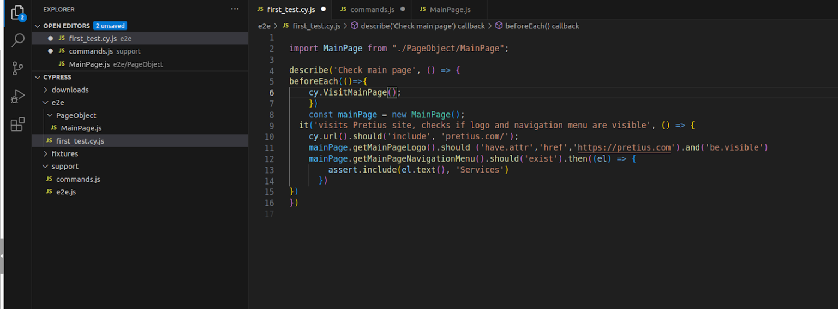
Task: Open the Run and Debug view
Action: pyautogui.click(x=18, y=96)
